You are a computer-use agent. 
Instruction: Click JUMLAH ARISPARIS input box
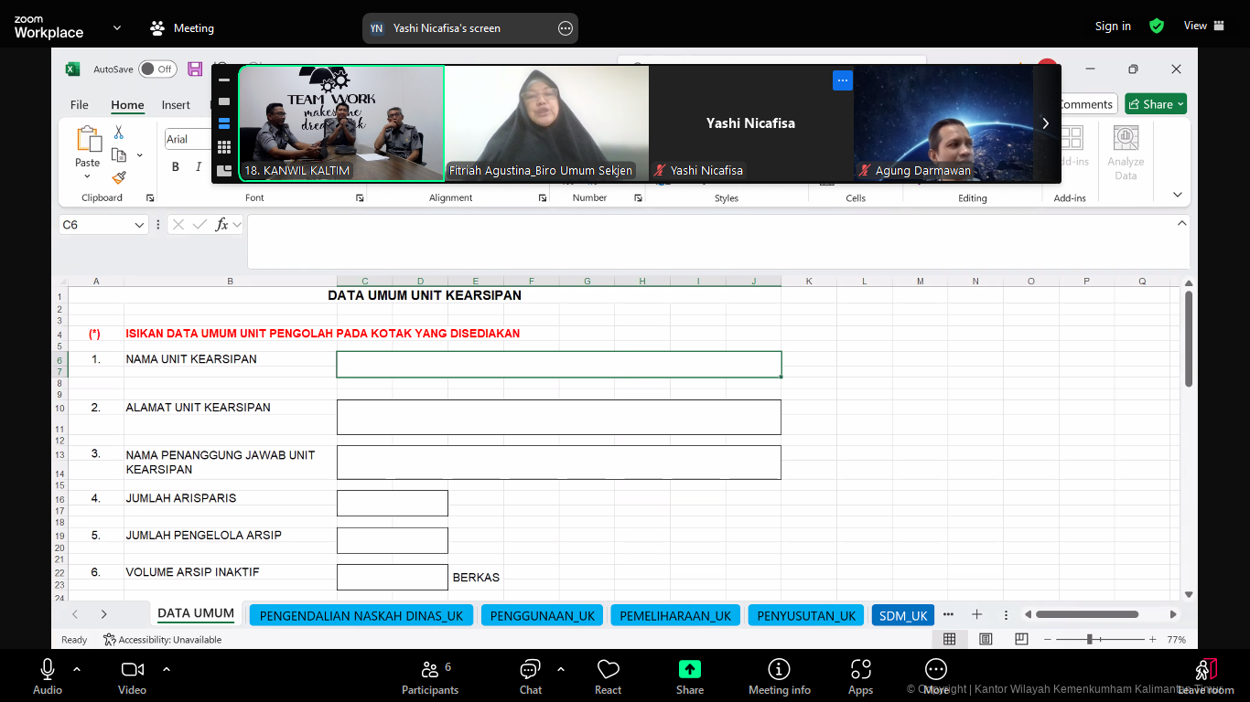coord(393,503)
